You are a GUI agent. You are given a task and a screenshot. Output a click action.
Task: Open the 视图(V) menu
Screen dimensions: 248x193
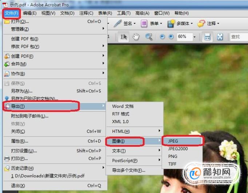click(x=48, y=13)
